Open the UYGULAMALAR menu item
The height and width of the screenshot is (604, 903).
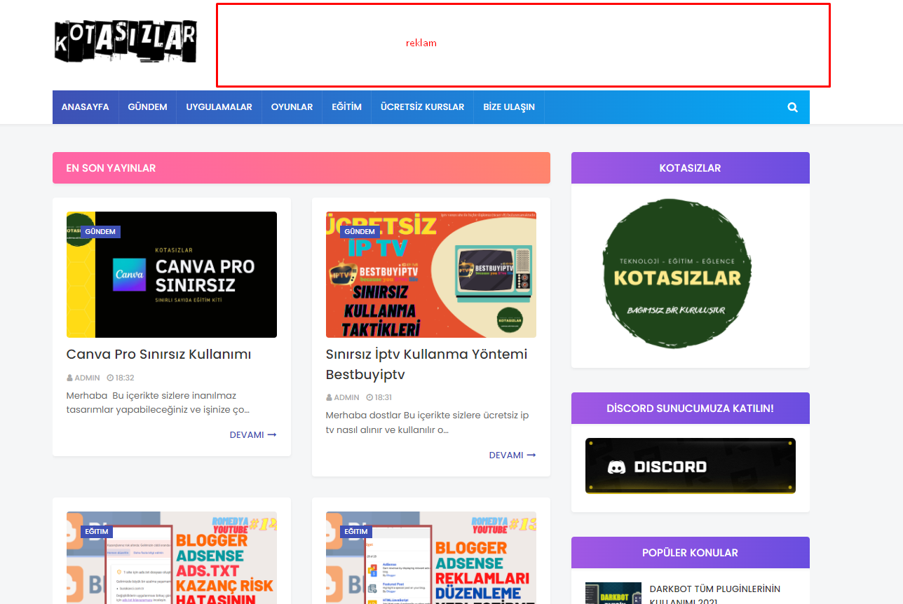219,107
